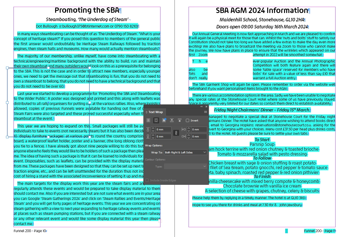
Task: Click the 'Contour Options:' label
Action: pos(155,160)
